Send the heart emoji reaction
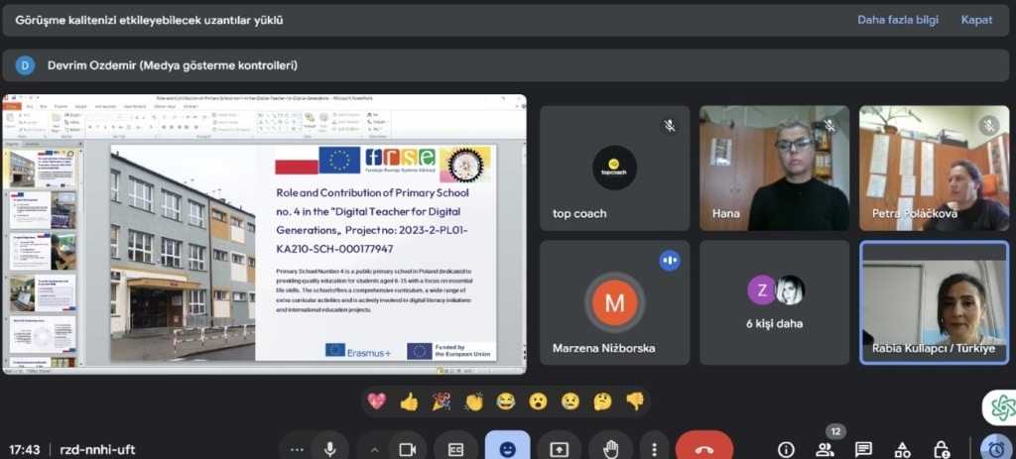The width and height of the screenshot is (1016, 459). pyautogui.click(x=376, y=402)
